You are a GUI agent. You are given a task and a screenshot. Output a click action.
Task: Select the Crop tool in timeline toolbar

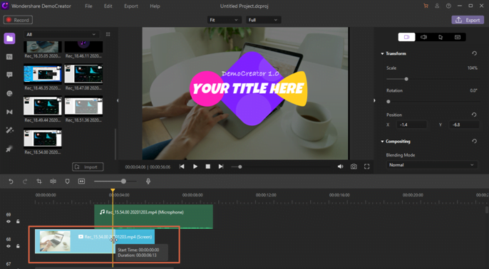[x=39, y=181]
